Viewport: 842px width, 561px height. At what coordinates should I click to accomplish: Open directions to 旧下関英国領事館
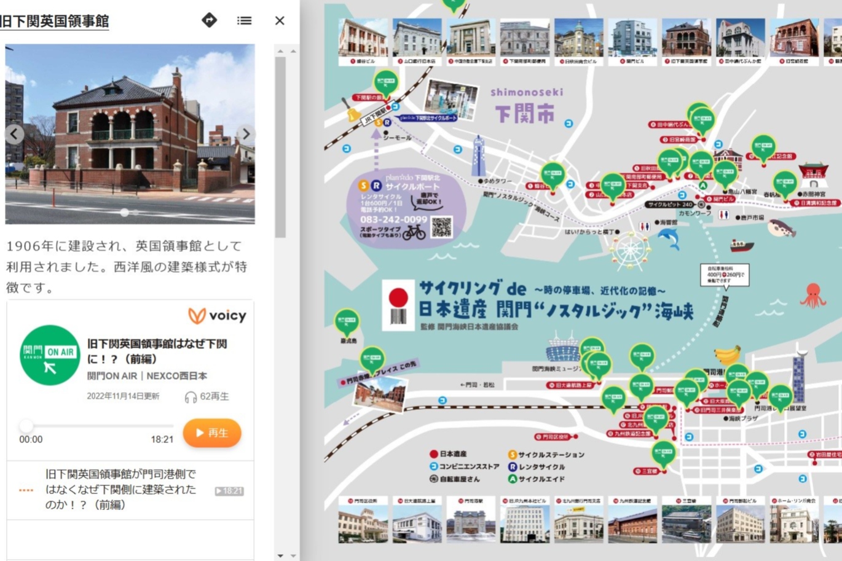(209, 20)
